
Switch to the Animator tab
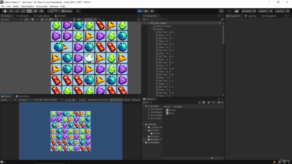[x=23, y=16]
